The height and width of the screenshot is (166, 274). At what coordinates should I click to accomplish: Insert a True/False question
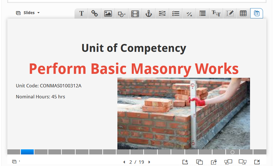(x=189, y=14)
